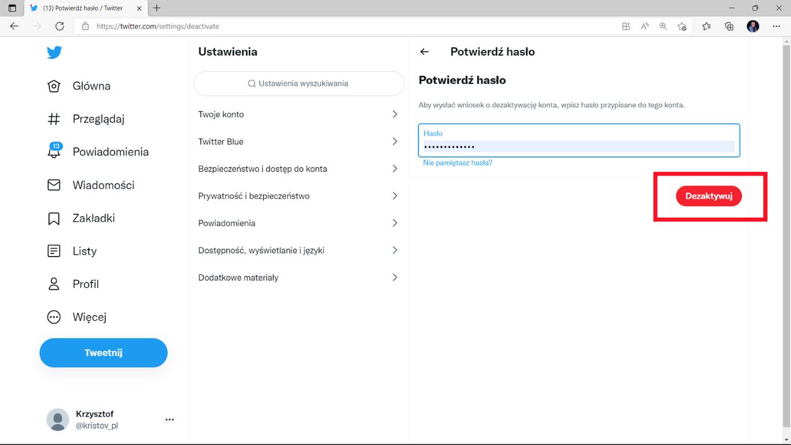Open the Główna home icon
The height and width of the screenshot is (445, 791).
pyautogui.click(x=54, y=86)
